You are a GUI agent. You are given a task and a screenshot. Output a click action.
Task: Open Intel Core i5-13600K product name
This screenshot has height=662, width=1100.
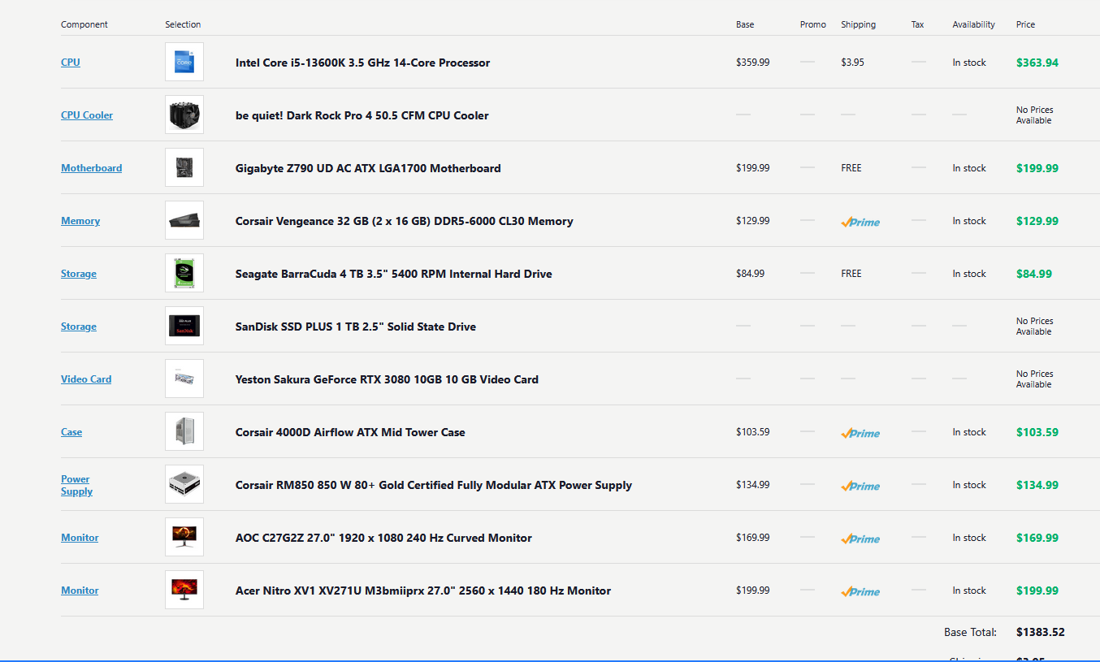click(x=362, y=63)
